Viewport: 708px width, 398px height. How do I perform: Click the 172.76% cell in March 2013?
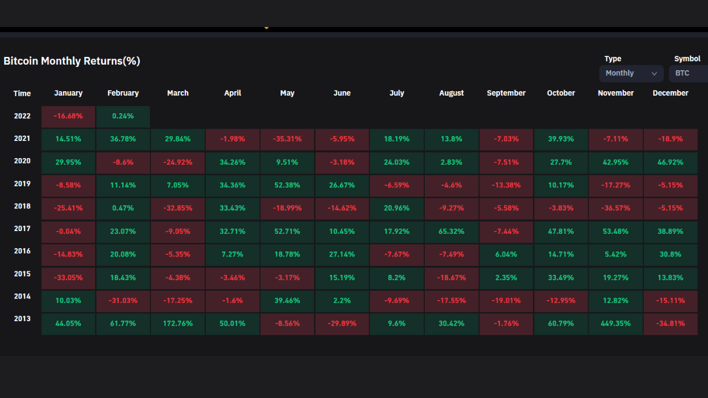(178, 324)
